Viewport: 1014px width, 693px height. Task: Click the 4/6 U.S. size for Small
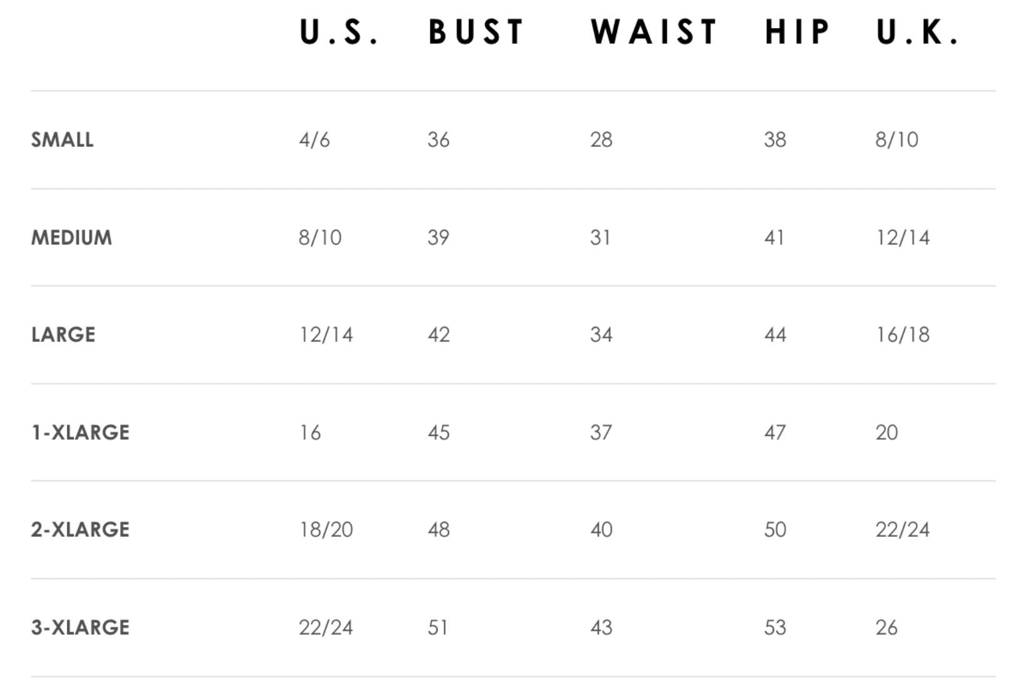pos(314,139)
